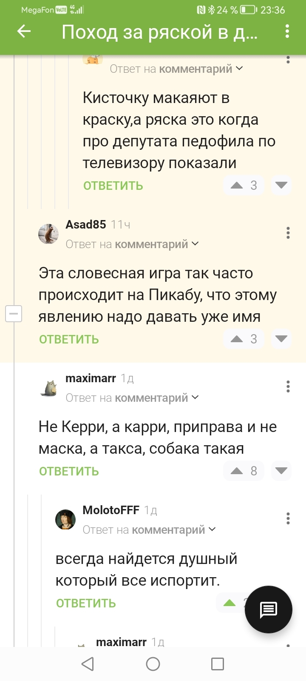Open the three-dot overflow menu in header
The height and width of the screenshot is (681, 306).
tap(288, 31)
